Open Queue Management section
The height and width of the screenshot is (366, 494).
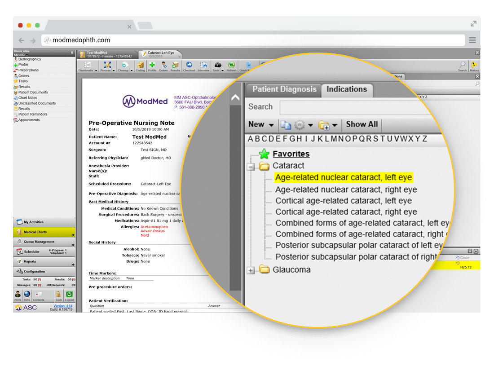[44, 242]
